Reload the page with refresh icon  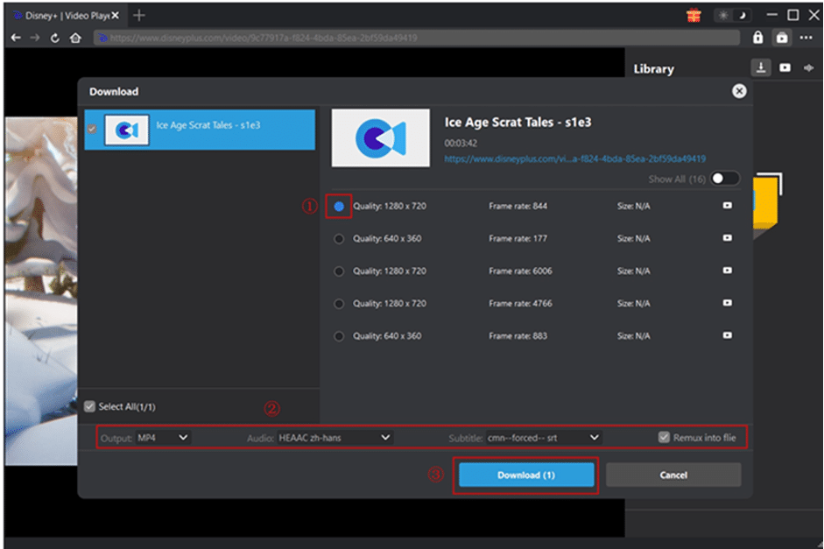[55, 39]
